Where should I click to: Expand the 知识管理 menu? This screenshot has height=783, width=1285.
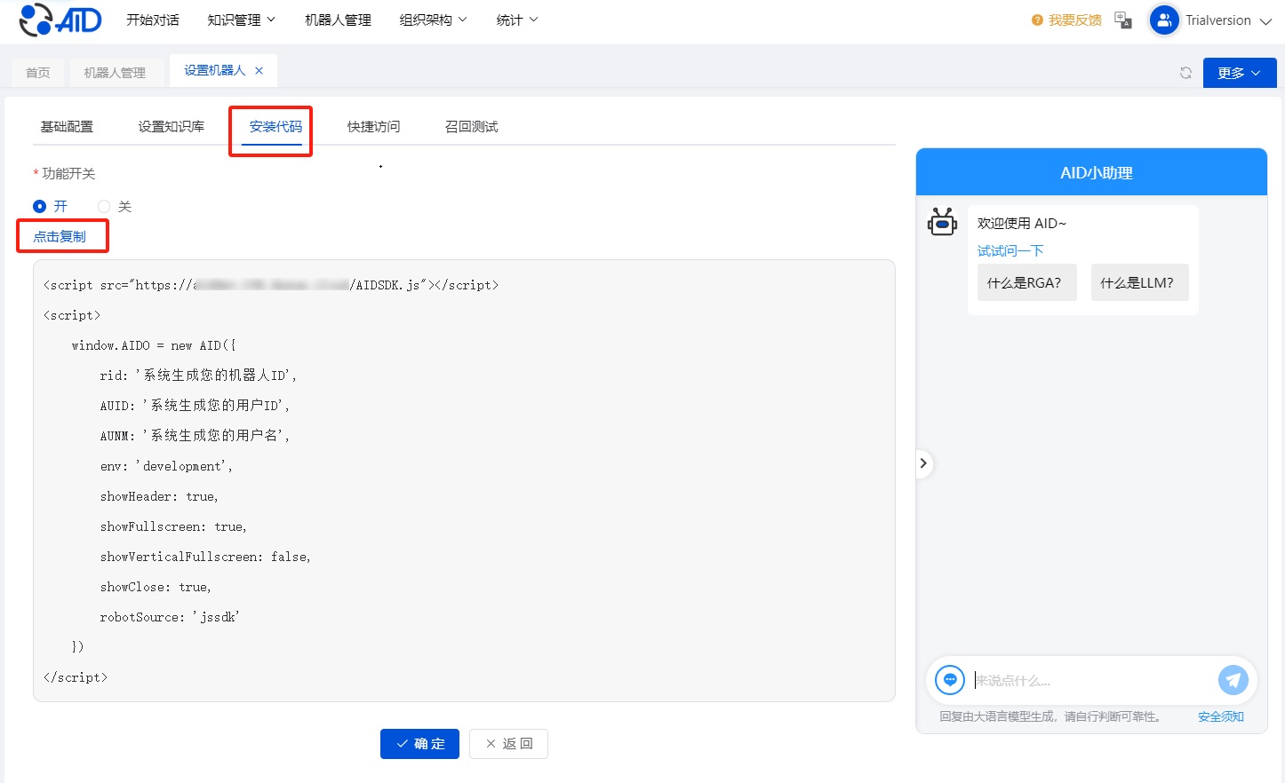coord(242,20)
